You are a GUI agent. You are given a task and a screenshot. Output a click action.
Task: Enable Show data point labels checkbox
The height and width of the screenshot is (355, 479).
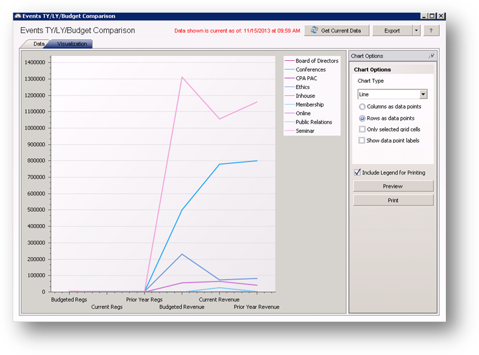(x=362, y=140)
